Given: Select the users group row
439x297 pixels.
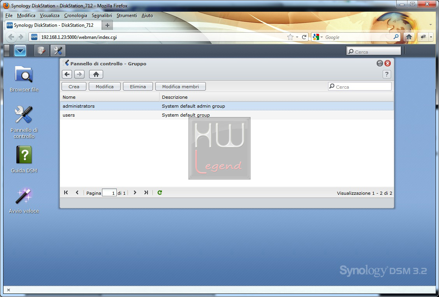Looking at the screenshot, I should point(227,115).
